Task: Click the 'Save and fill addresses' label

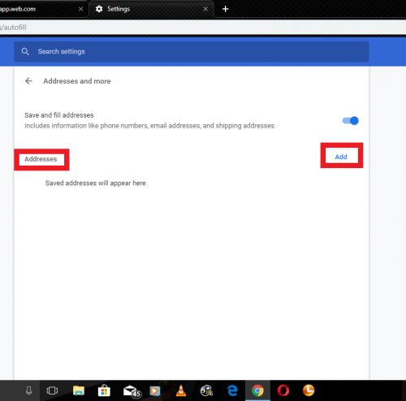Action: coord(59,115)
